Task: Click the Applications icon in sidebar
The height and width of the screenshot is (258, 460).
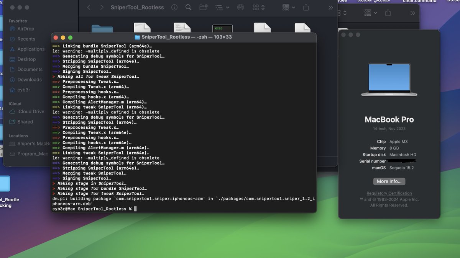Action: point(12,49)
